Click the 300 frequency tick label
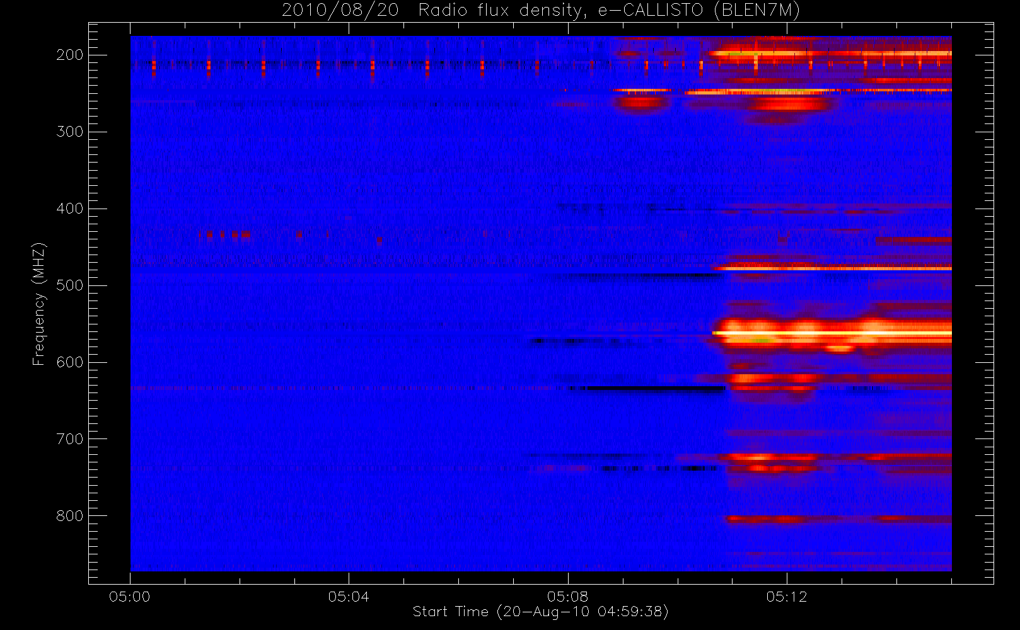 click(70, 132)
